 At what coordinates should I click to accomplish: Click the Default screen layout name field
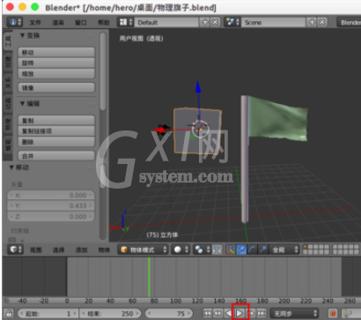[x=166, y=22]
